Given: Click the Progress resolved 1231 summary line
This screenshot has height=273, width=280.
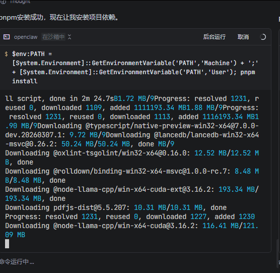Looking at the screenshot, I should coord(130,216).
